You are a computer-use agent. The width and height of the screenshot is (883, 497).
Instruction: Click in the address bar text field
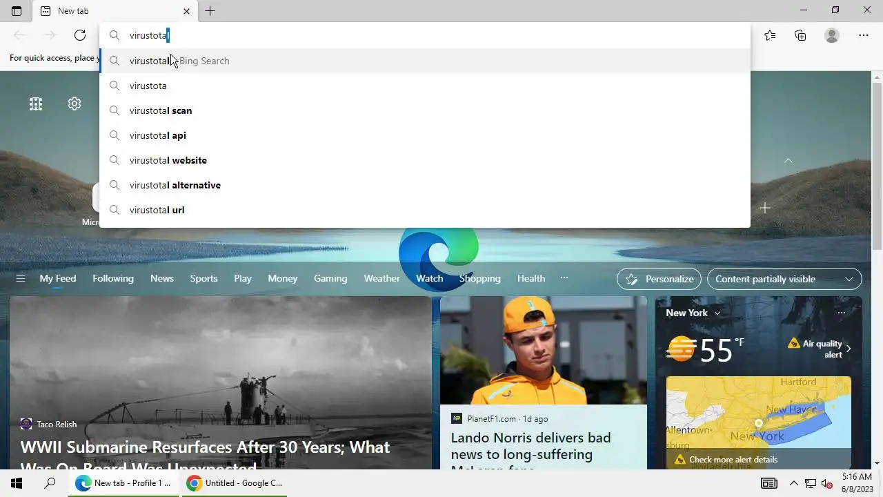point(424,35)
